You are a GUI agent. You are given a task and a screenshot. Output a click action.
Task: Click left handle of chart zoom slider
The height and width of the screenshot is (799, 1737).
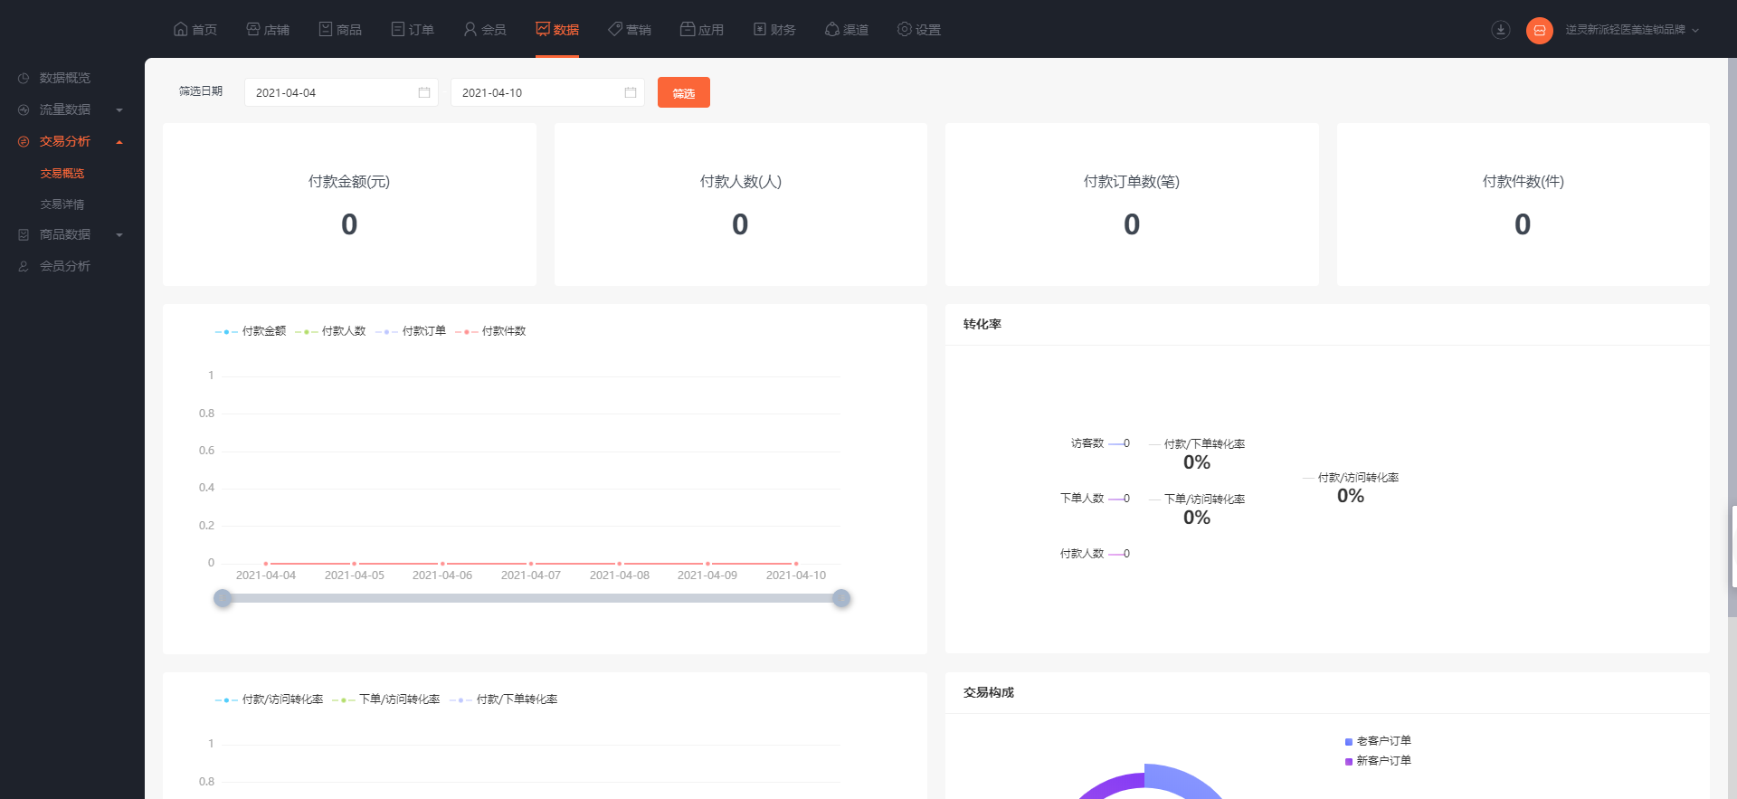pyautogui.click(x=223, y=598)
